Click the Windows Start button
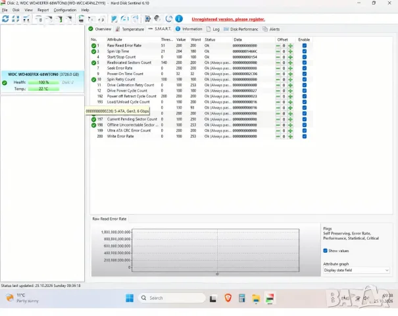The height and width of the screenshot is (316, 398). point(130,298)
